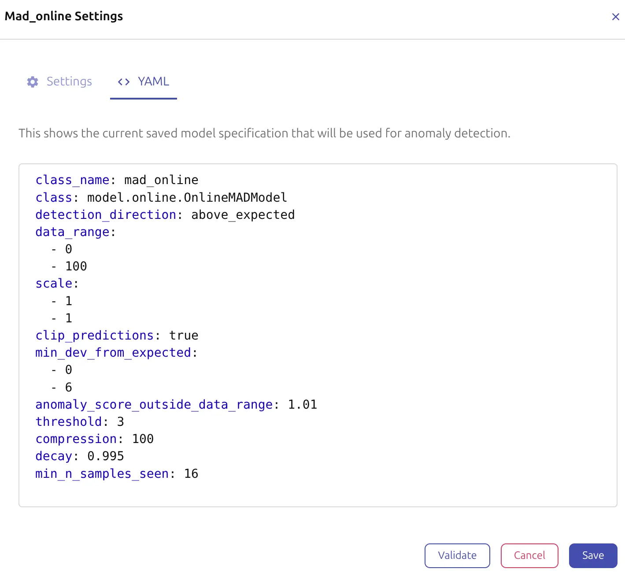Click the min_dev_from_expected key
The height and width of the screenshot is (576, 625).
[113, 353]
